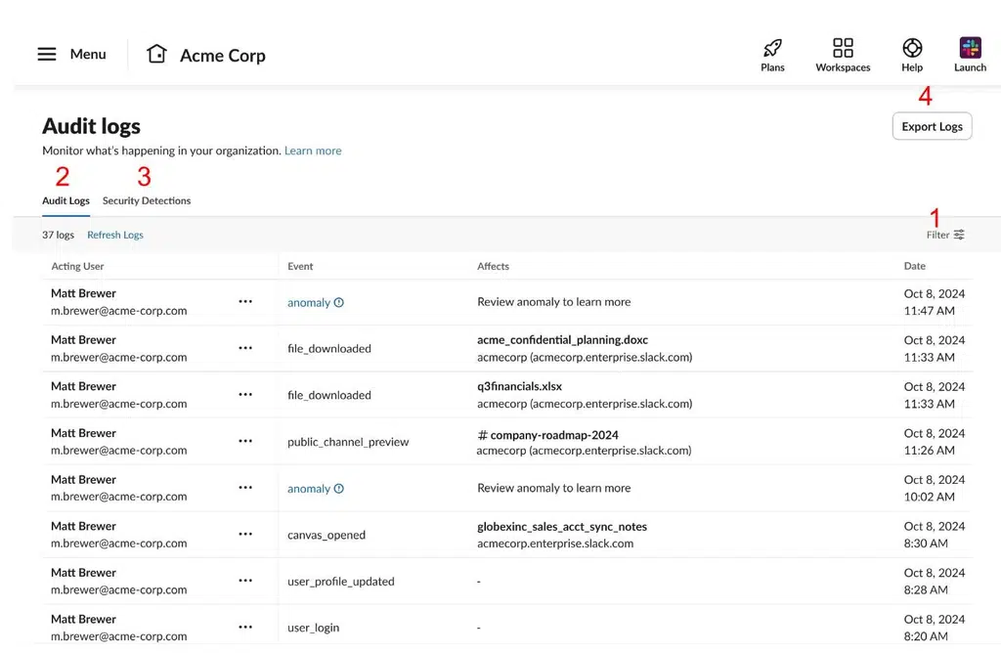This screenshot has height=653, width=1001.
Task: Click the Audit logs page heading
Action: pos(91,126)
